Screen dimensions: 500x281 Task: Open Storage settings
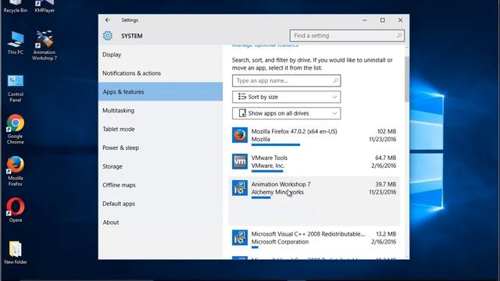coord(160,166)
